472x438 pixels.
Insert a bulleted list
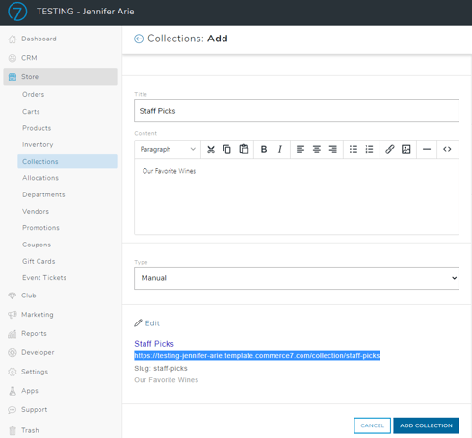(x=354, y=149)
